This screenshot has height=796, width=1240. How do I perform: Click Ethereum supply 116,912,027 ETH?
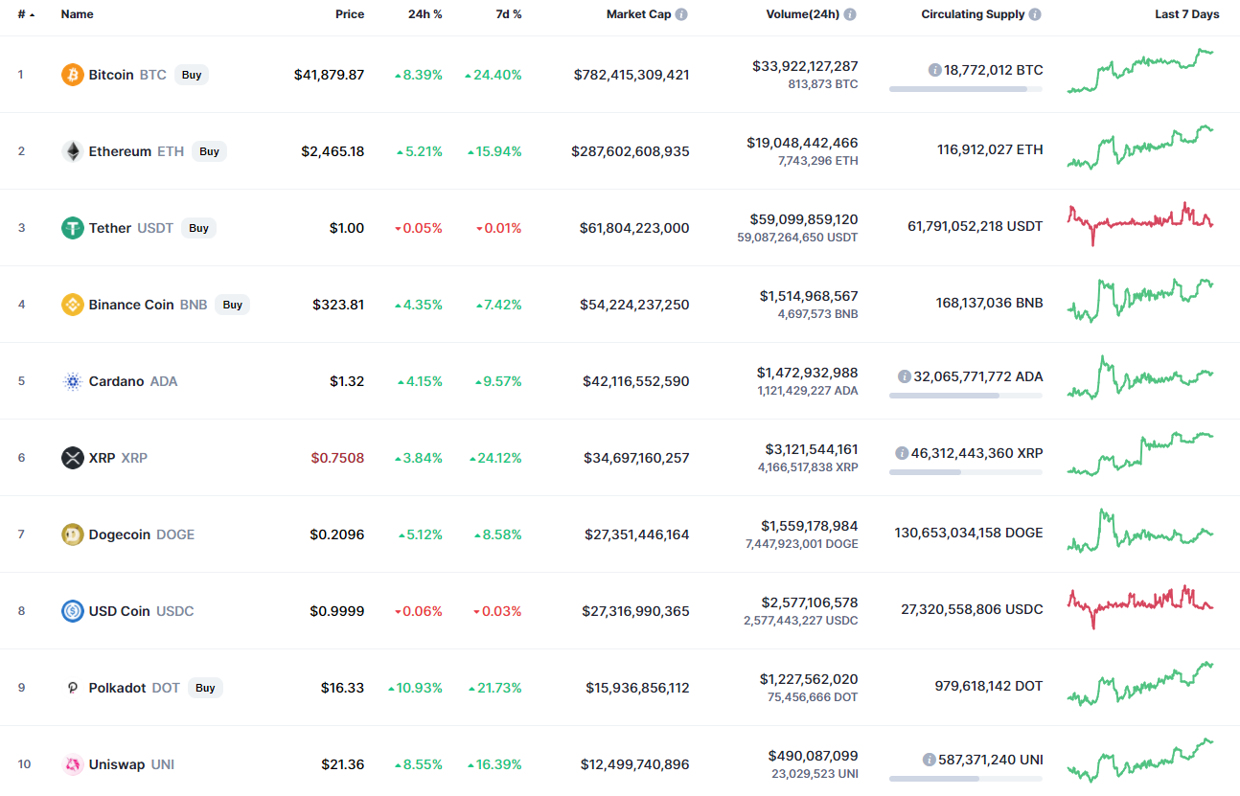coord(990,149)
